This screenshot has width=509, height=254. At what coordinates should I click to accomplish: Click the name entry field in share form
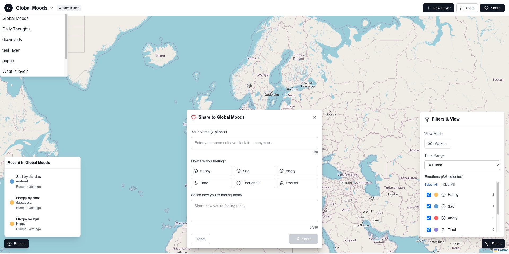254,142
